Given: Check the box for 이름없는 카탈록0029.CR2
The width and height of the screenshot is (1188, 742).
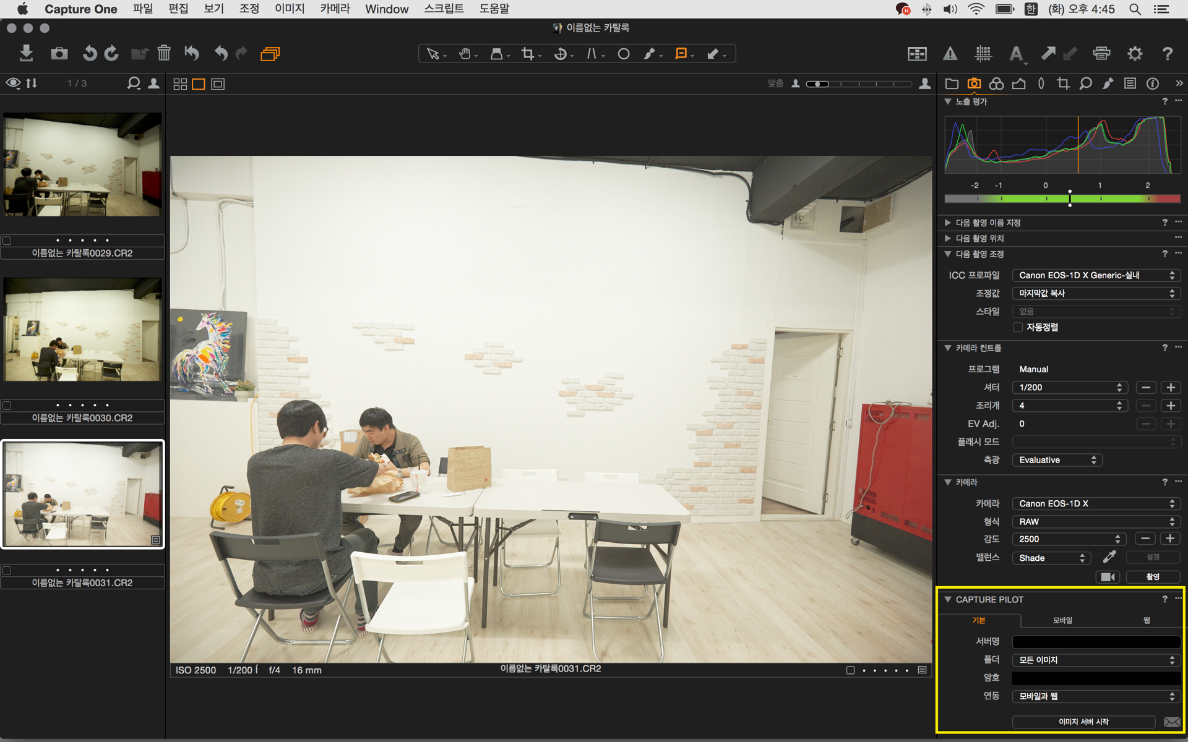Looking at the screenshot, I should (7, 241).
